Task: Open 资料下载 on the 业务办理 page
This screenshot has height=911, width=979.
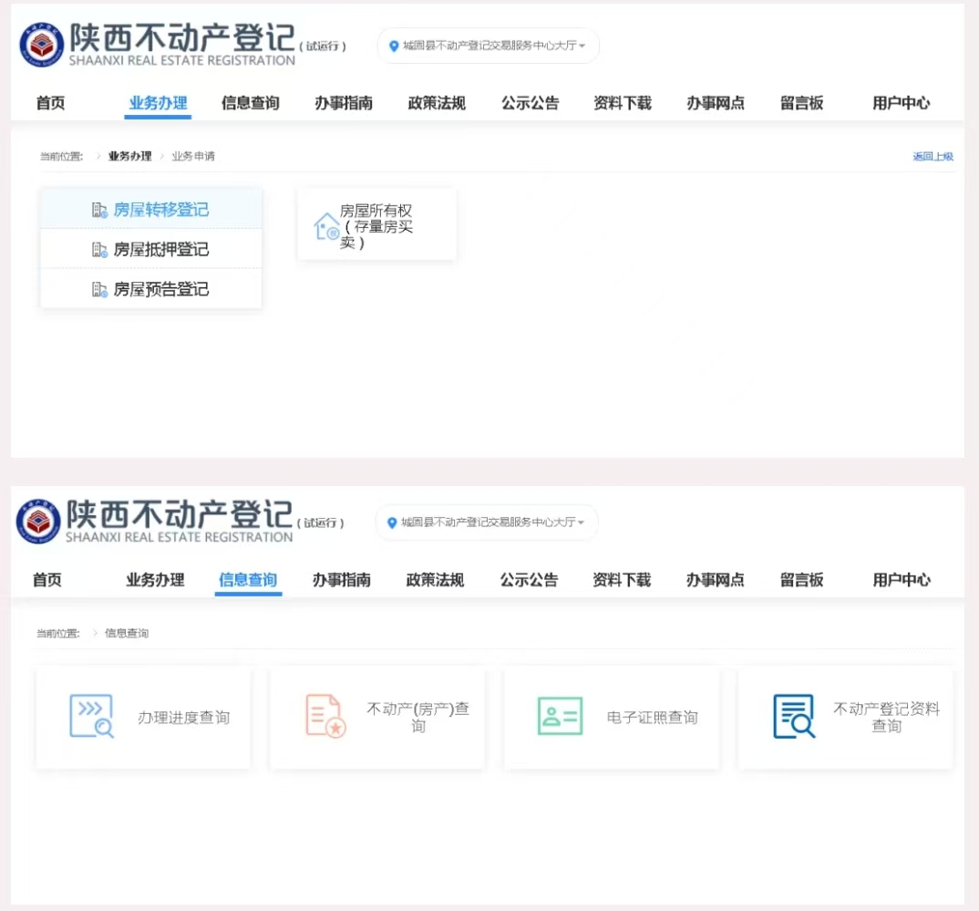Action: tap(622, 103)
